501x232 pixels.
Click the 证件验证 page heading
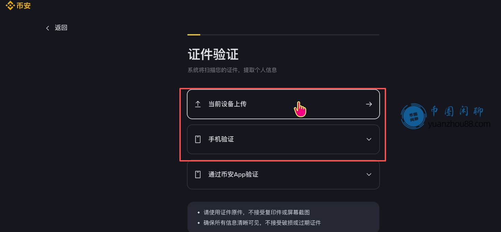(x=213, y=55)
